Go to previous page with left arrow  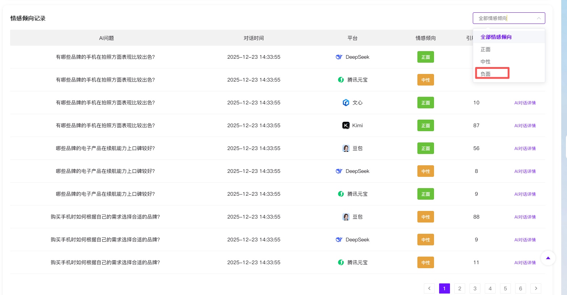click(429, 288)
